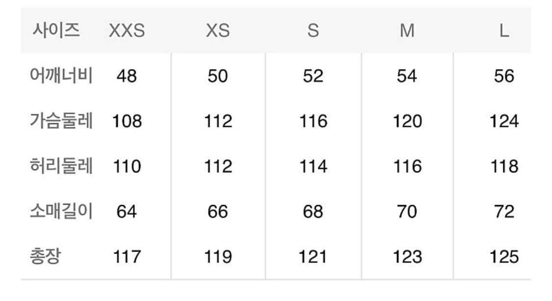Click the 사이즈 header label
Image resolution: width=552 pixels, height=301 pixels.
56,30
